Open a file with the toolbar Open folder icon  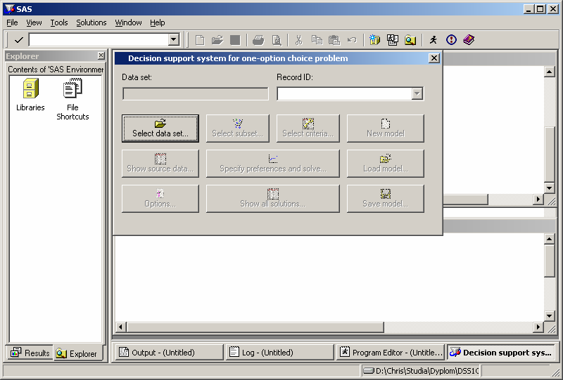pos(217,40)
